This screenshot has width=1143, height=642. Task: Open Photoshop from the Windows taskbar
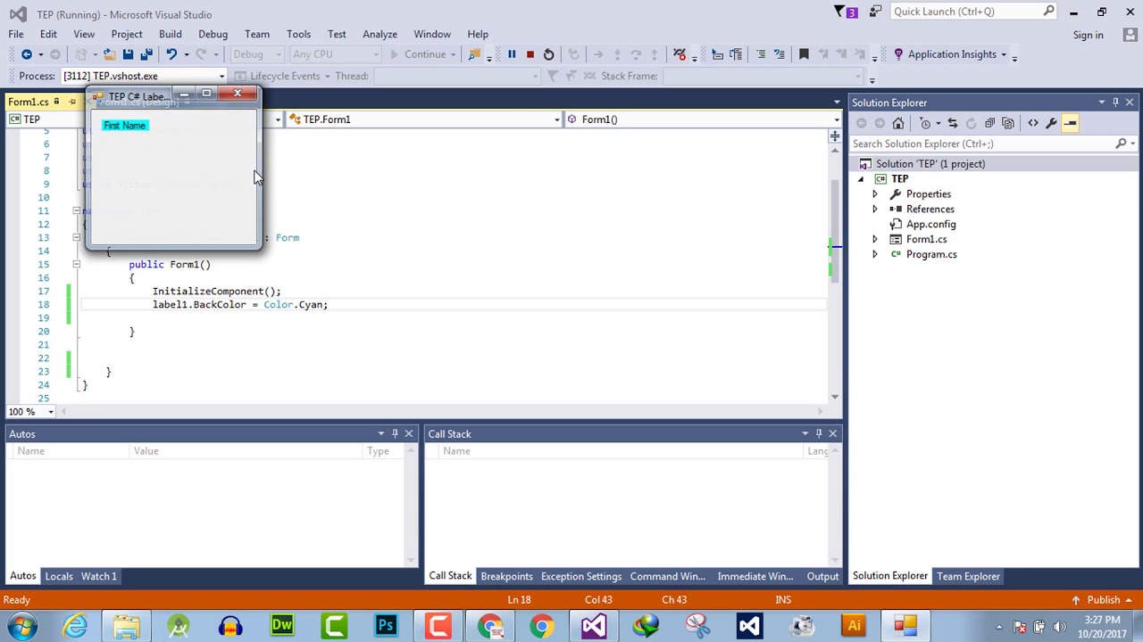pyautogui.click(x=387, y=626)
